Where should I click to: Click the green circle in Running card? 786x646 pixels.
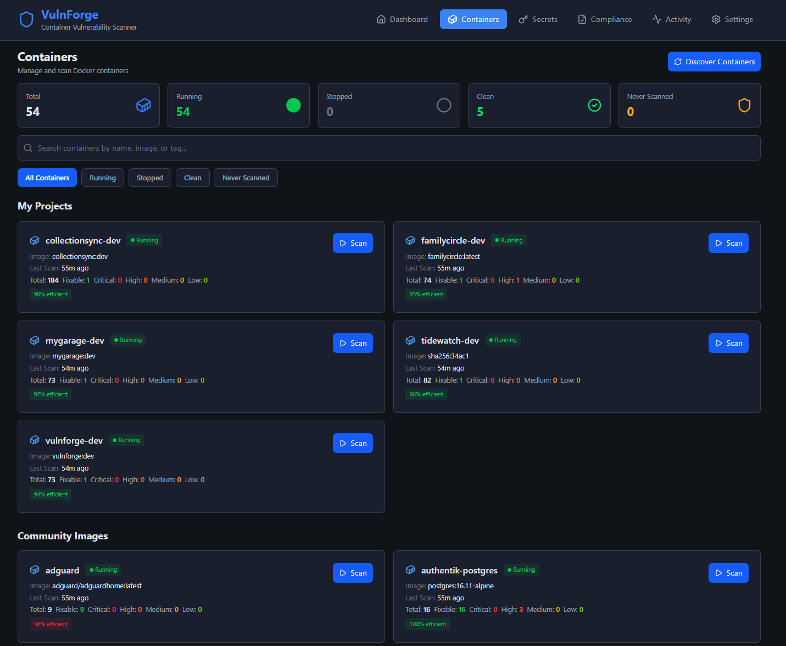(293, 105)
